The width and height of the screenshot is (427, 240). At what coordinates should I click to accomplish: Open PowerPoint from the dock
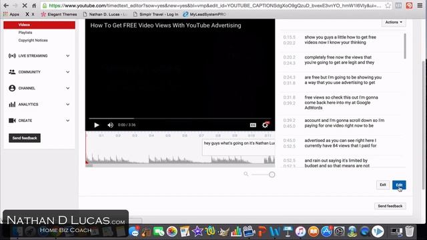click(262, 231)
